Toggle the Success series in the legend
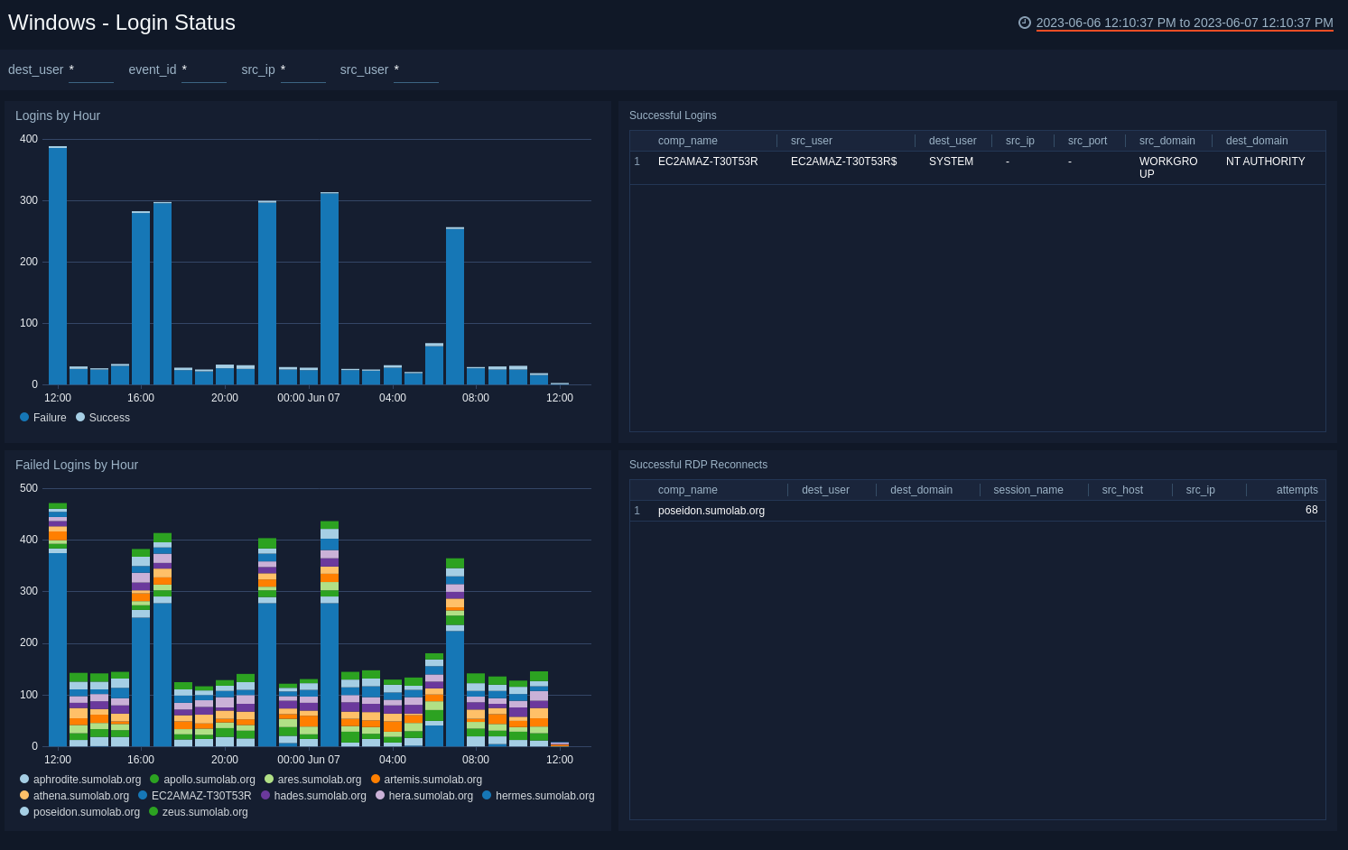The height and width of the screenshot is (850, 1348). click(103, 418)
